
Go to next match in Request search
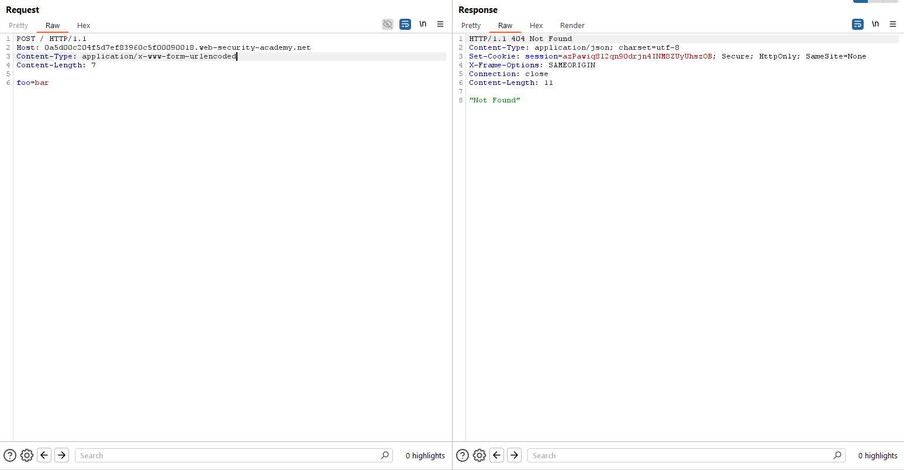point(62,455)
